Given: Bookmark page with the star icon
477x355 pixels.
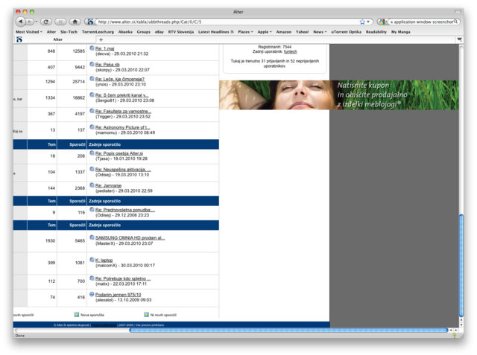Looking at the screenshot, I should coord(362,22).
